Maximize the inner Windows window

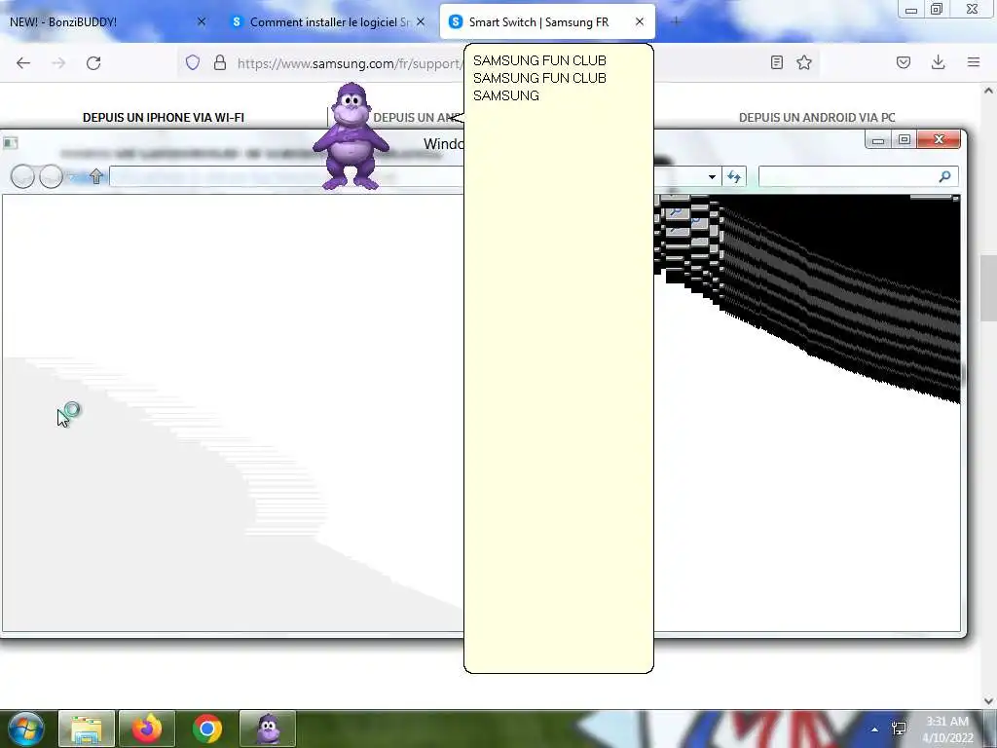point(905,140)
